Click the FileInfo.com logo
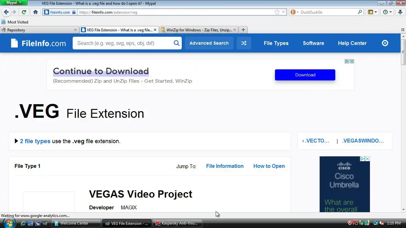This screenshot has width=406, height=228. (38, 43)
